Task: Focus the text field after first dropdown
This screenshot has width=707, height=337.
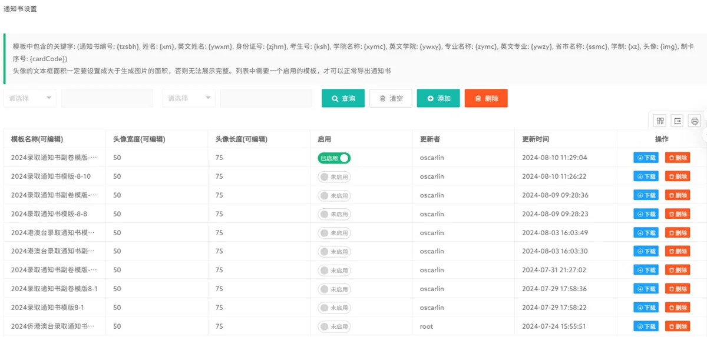Action: click(x=107, y=98)
